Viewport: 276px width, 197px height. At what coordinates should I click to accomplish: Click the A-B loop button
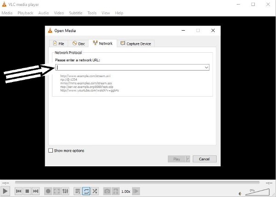[x=115, y=191]
